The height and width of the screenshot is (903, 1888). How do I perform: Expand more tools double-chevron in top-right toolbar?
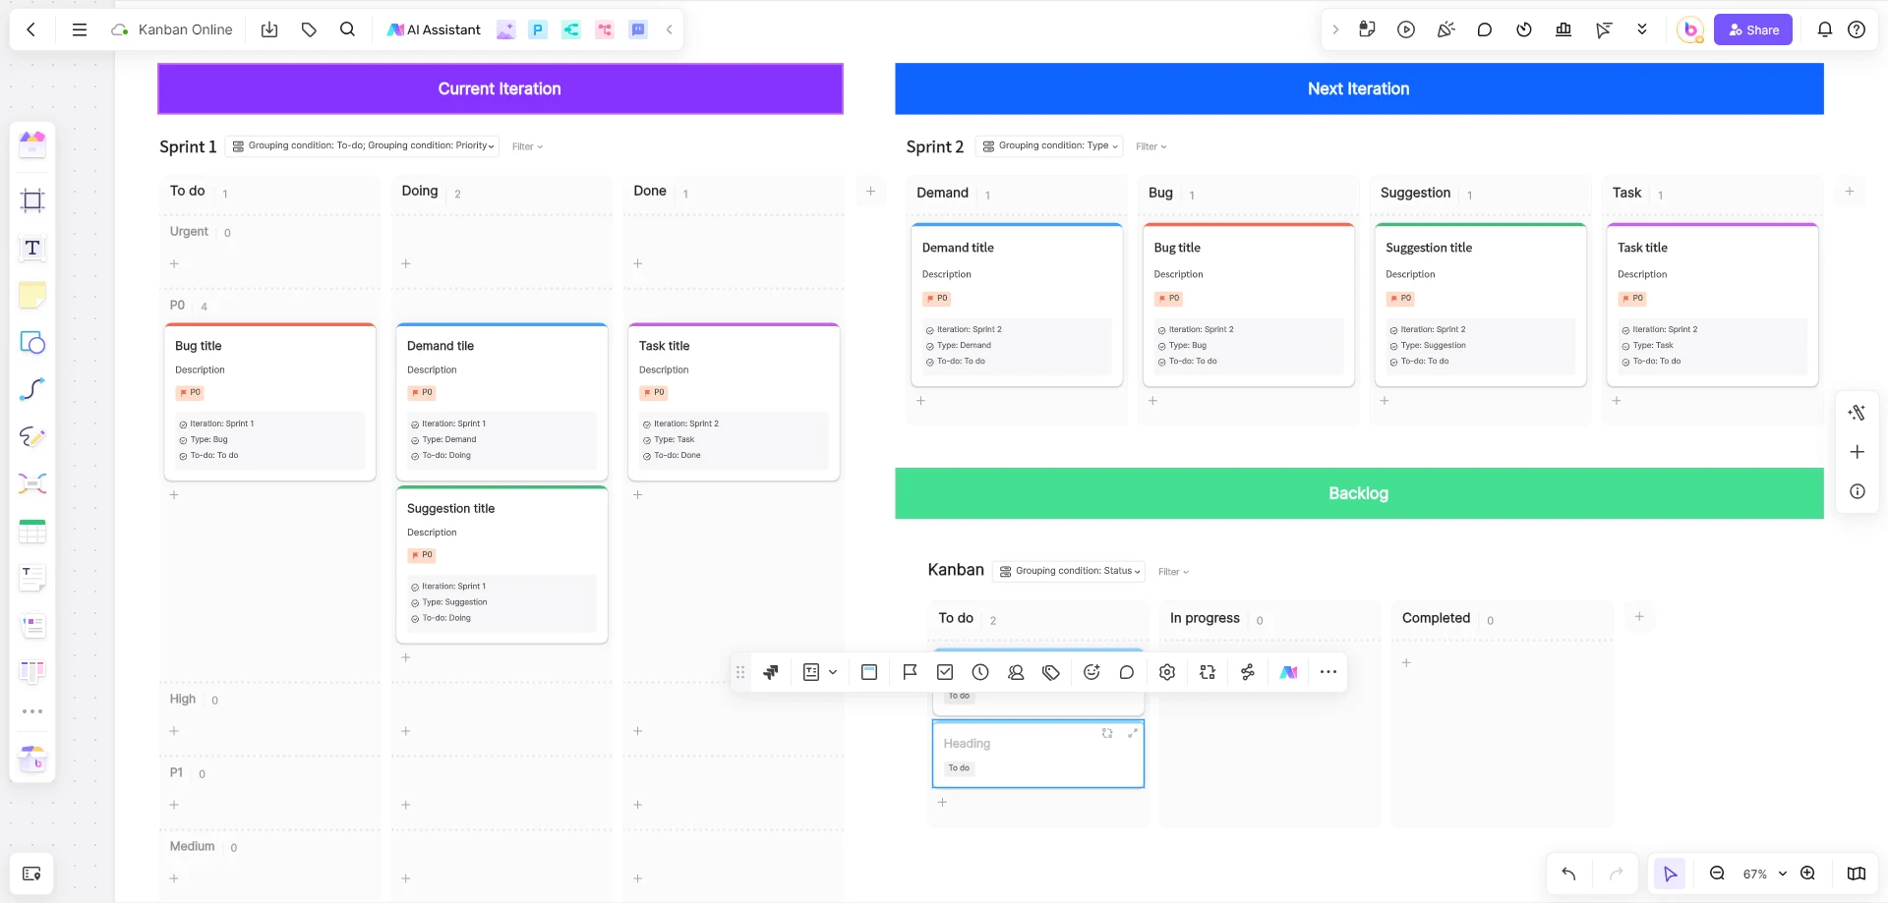pos(1642,29)
